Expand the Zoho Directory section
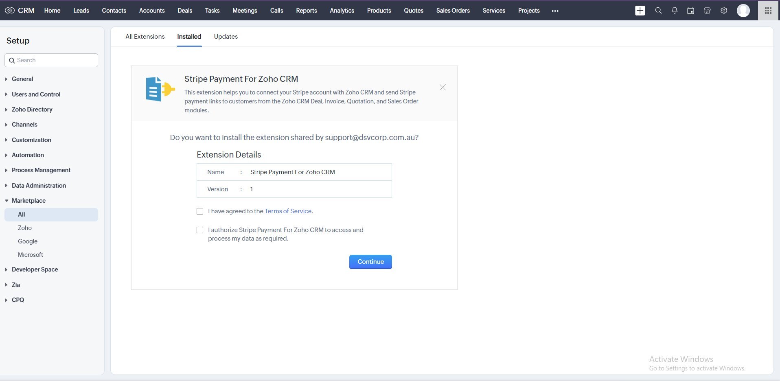Image resolution: width=780 pixels, height=381 pixels. tap(32, 109)
